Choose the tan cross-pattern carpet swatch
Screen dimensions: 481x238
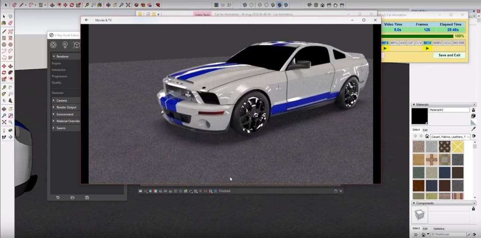pyautogui.click(x=432, y=160)
